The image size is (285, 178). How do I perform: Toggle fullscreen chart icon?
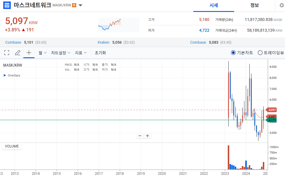(x=7, y=53)
